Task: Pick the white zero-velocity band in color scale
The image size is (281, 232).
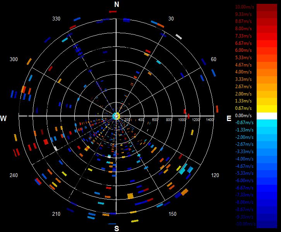Action: coord(267,116)
